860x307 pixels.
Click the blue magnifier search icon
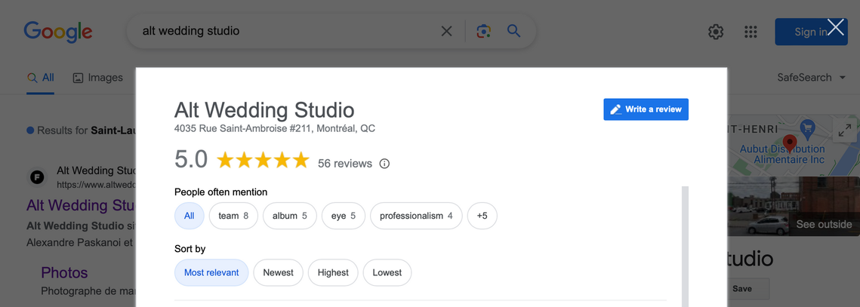[x=513, y=31]
